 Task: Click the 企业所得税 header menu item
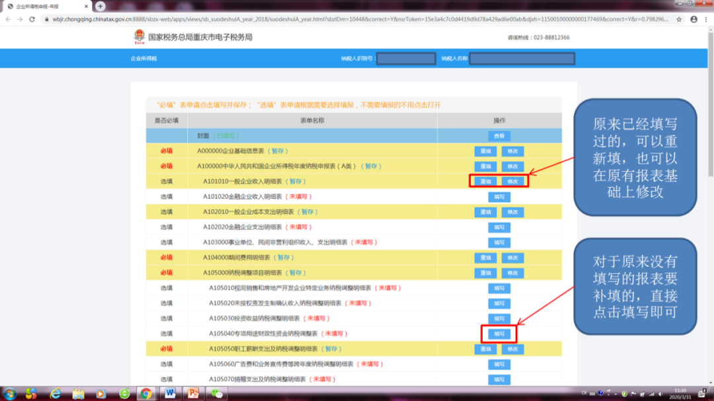(143, 58)
